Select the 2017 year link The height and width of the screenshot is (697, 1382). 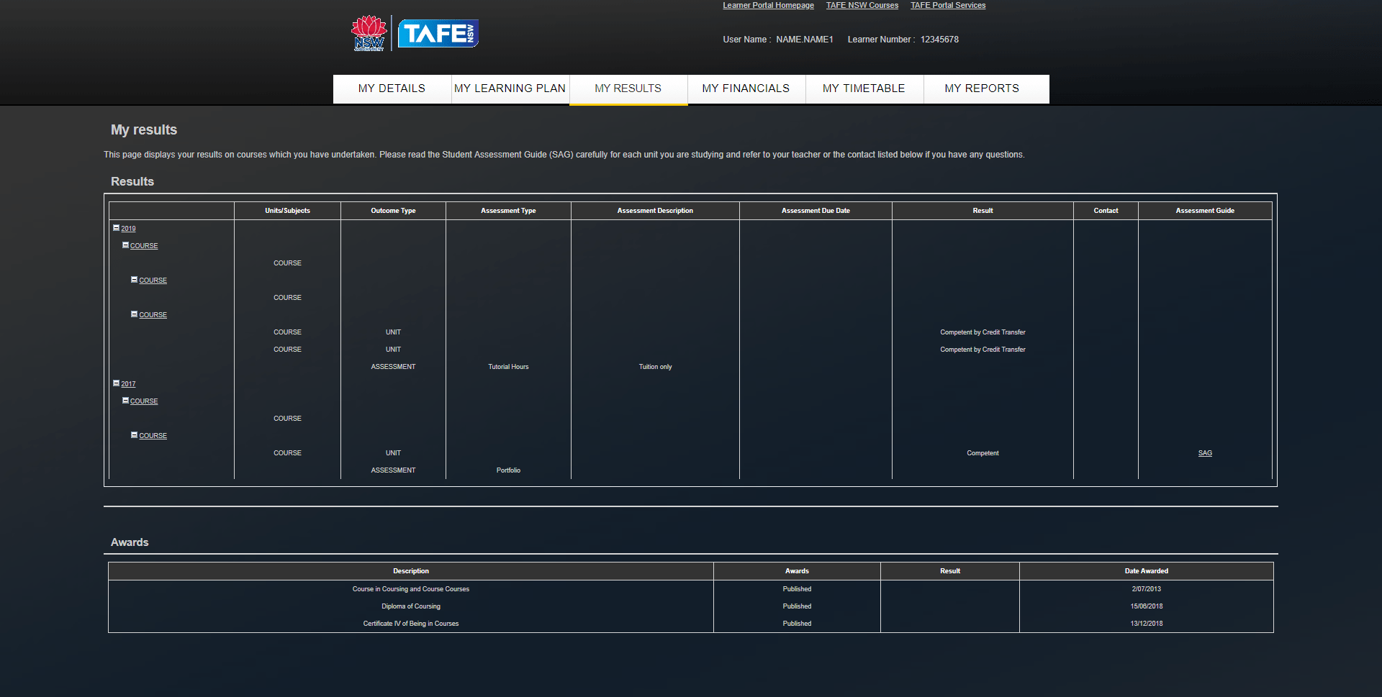tap(129, 384)
